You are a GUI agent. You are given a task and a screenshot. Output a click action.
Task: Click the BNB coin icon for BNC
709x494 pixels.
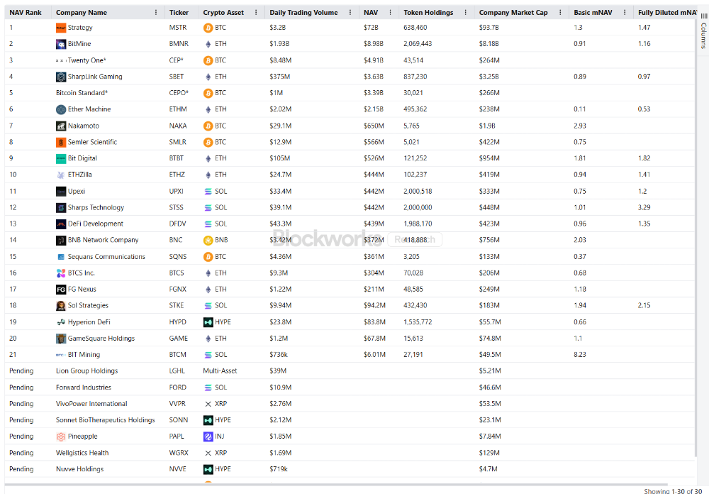pyautogui.click(x=208, y=240)
